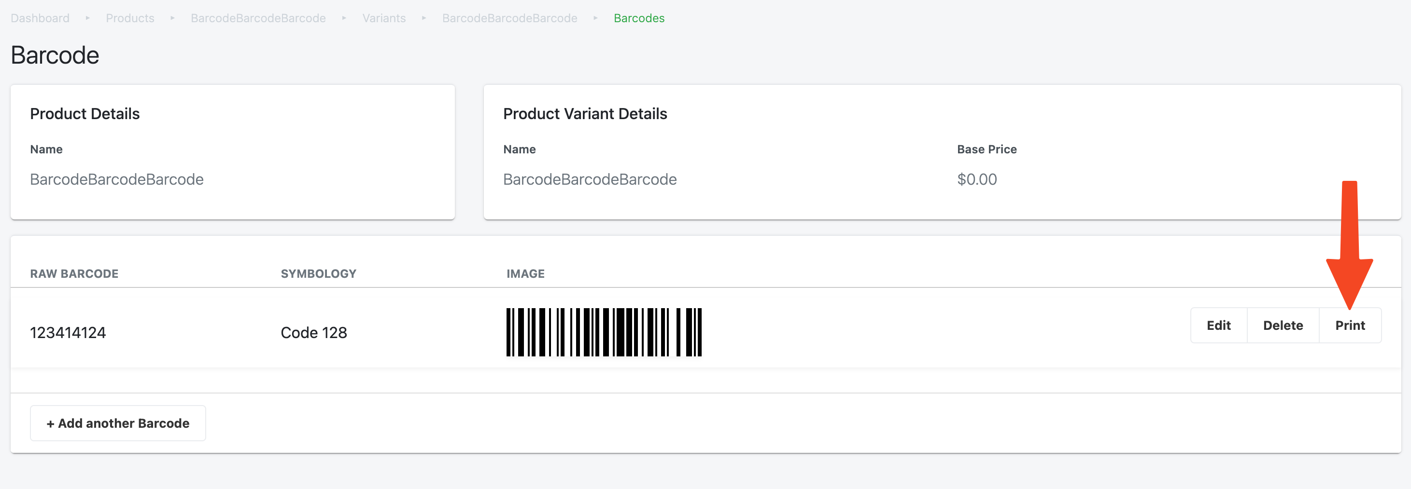Add another Barcode
The height and width of the screenshot is (489, 1411).
click(118, 423)
